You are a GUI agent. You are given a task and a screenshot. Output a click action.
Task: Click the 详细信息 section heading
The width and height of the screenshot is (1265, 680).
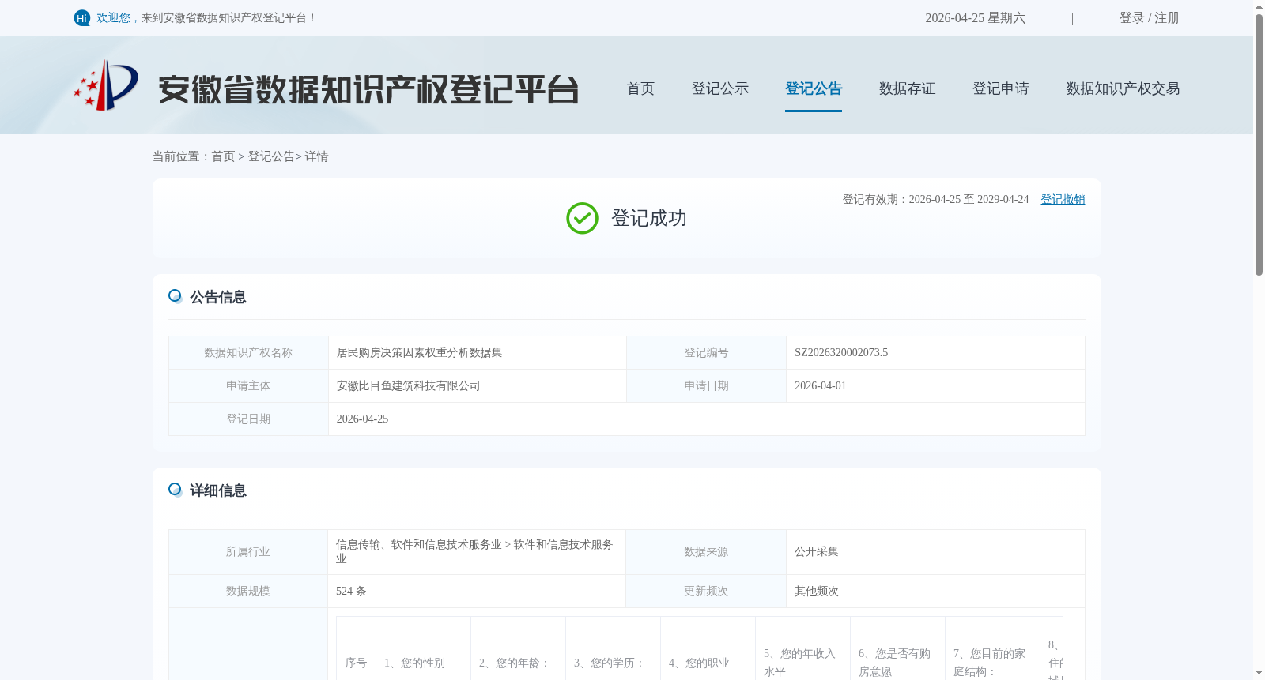pos(218,490)
